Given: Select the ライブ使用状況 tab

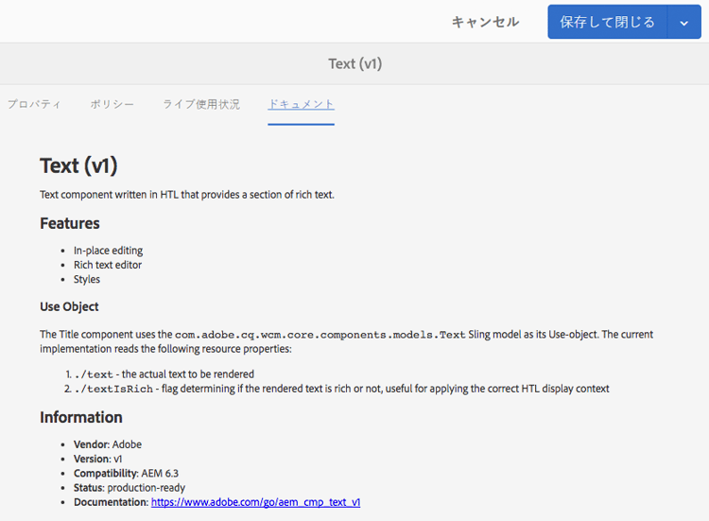Looking at the screenshot, I should (201, 104).
